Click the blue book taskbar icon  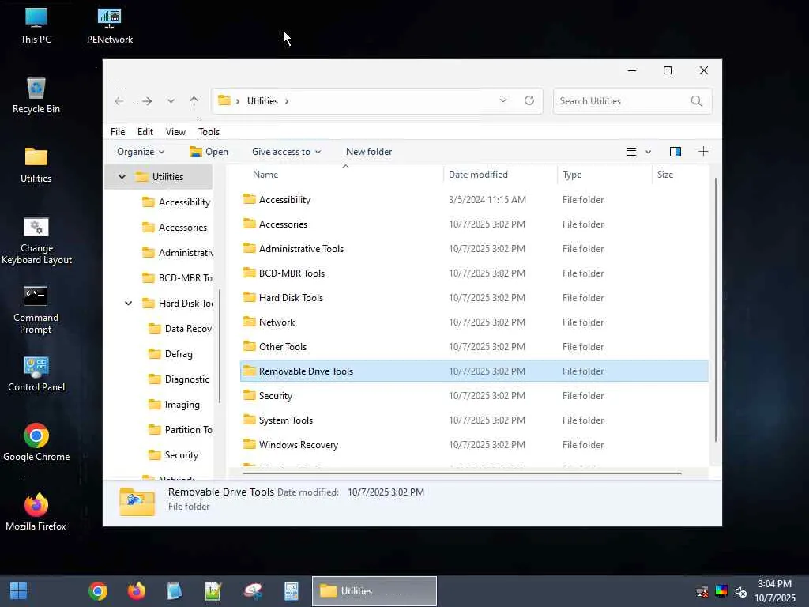[175, 591]
